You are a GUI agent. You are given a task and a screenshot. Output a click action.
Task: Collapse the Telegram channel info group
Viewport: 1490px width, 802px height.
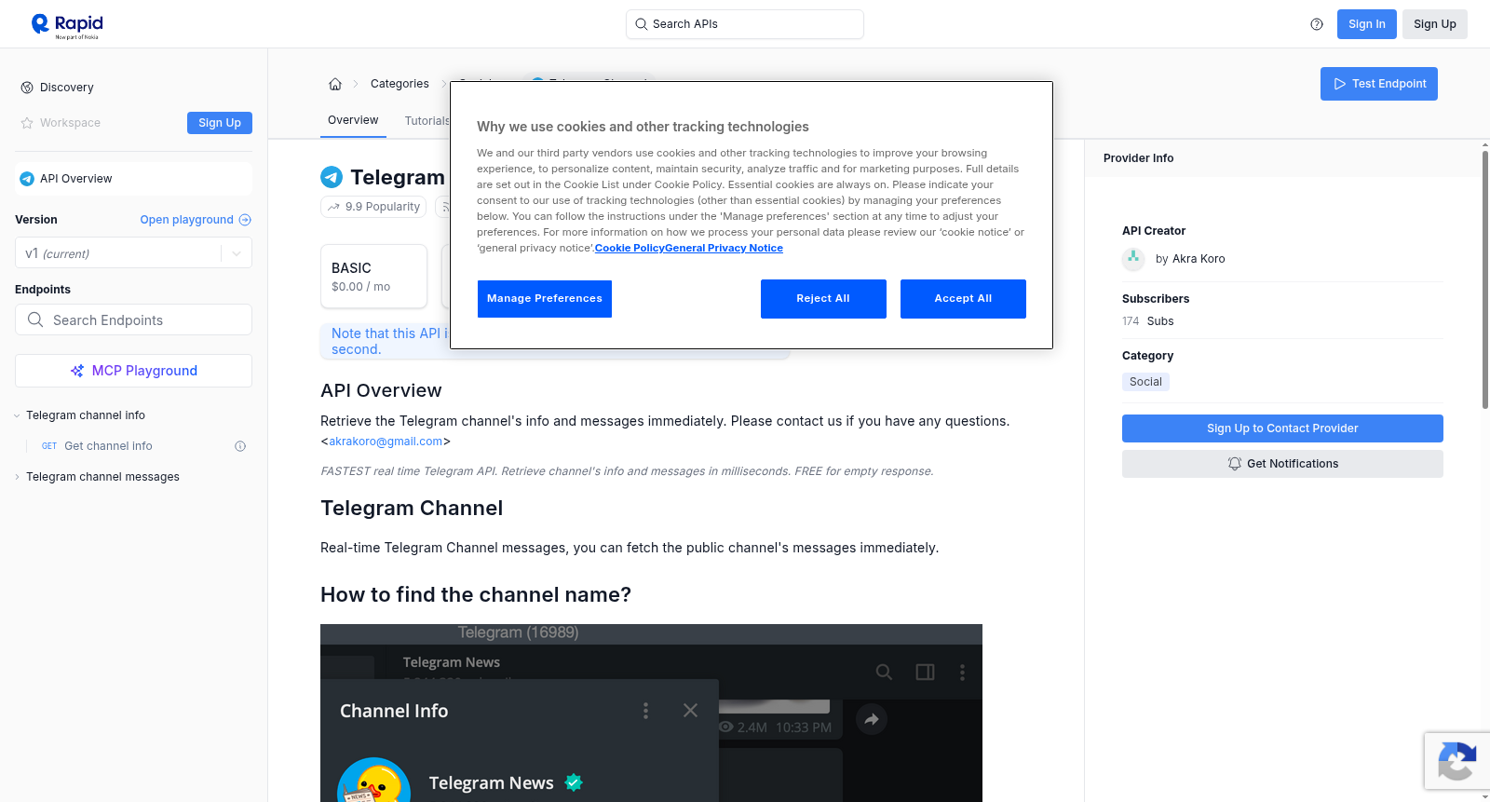17,415
